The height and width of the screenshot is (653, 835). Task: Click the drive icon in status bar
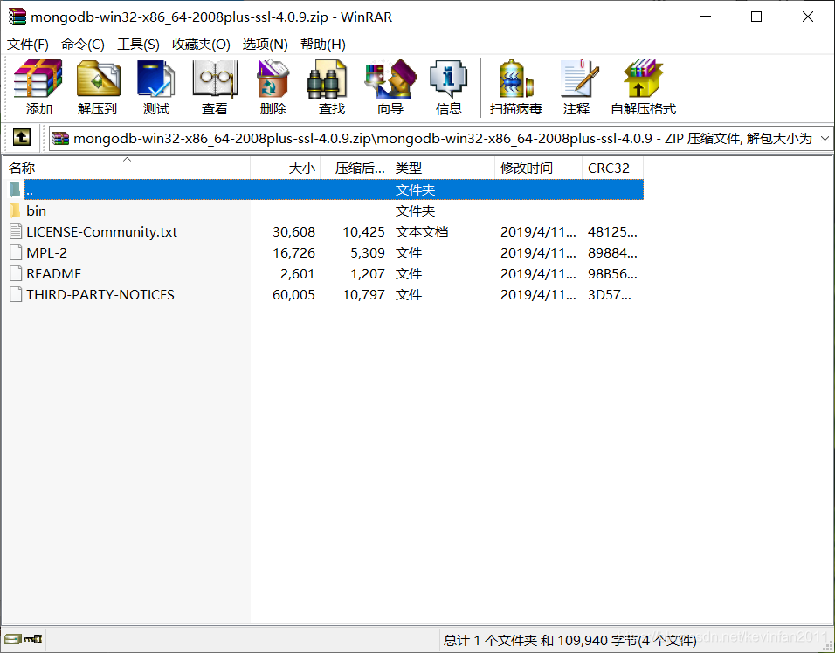(13, 639)
